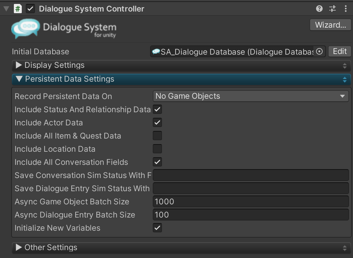Click the Async Game Object Batch Size field
The height and width of the screenshot is (258, 353).
[251, 201]
